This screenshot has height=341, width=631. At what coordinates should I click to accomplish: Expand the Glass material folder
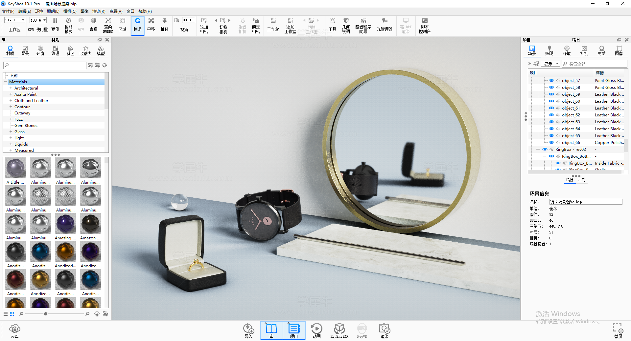pyautogui.click(x=11, y=131)
